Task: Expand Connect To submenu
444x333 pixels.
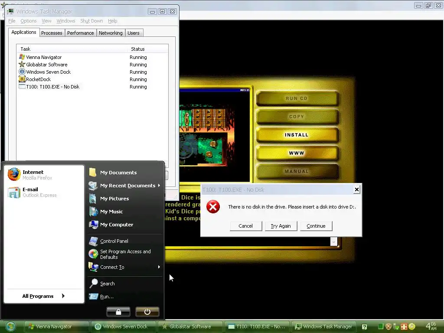Action: pos(125,267)
